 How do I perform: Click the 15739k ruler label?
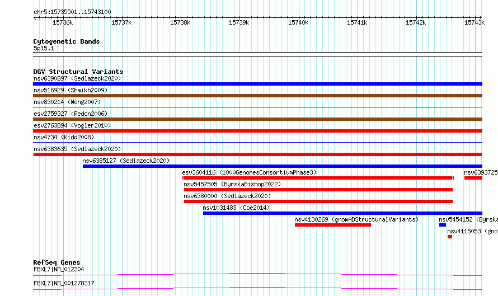(239, 22)
